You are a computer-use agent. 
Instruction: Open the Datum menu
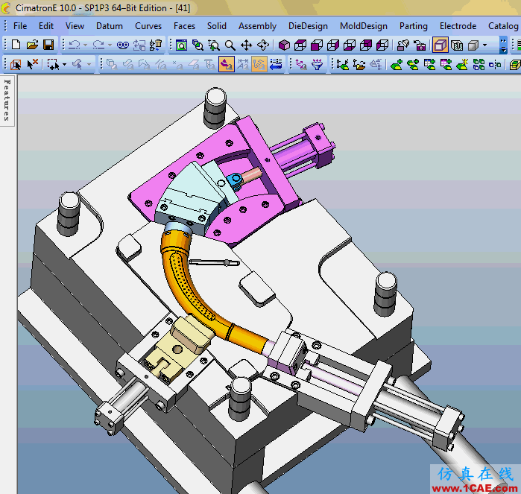[x=110, y=26]
